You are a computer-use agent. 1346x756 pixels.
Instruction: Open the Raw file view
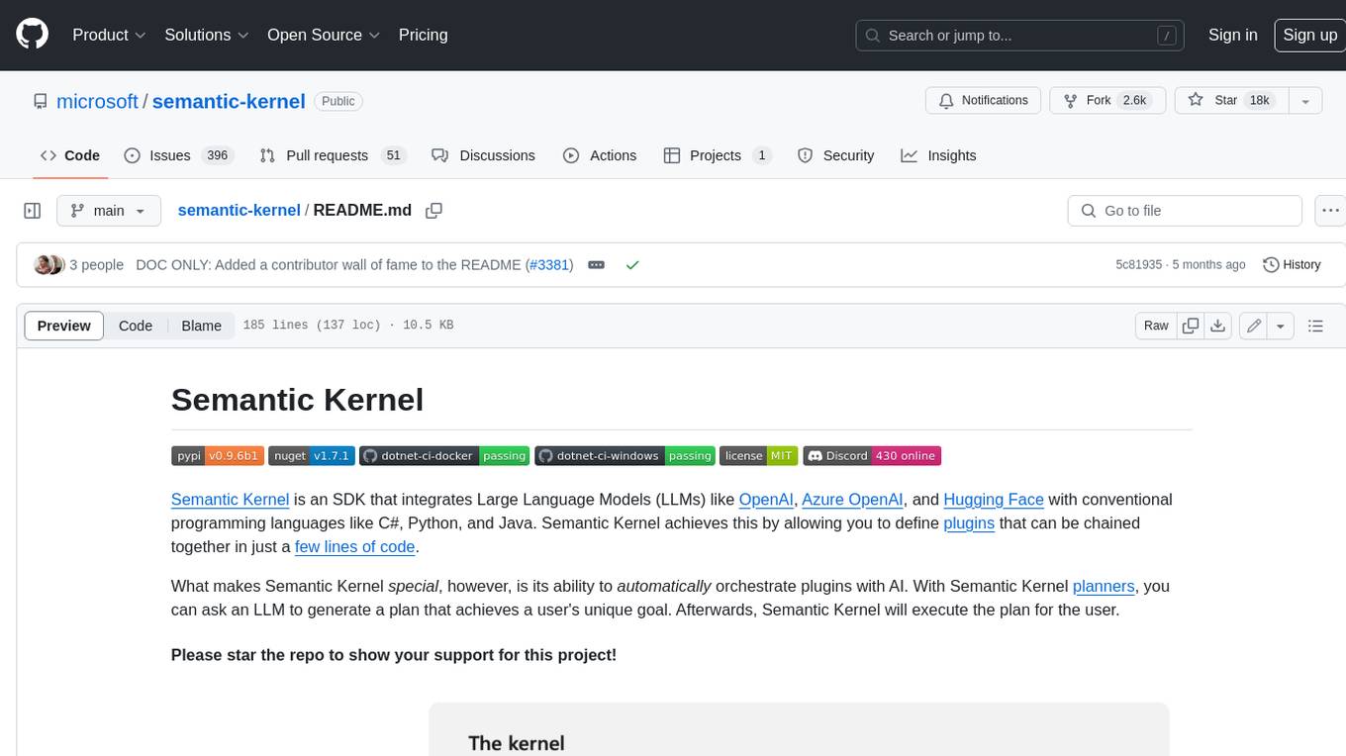(x=1156, y=326)
